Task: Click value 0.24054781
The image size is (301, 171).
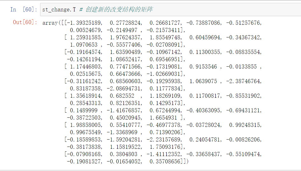Action: click(x=205, y=139)
